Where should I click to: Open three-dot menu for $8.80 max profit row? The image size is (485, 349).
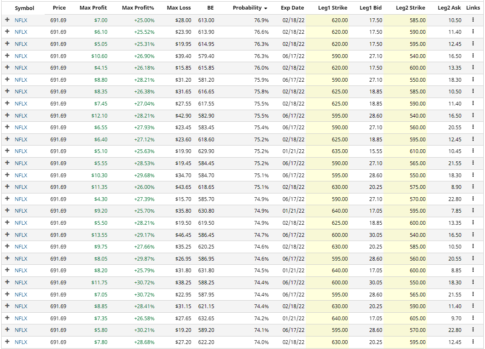[x=473, y=79]
